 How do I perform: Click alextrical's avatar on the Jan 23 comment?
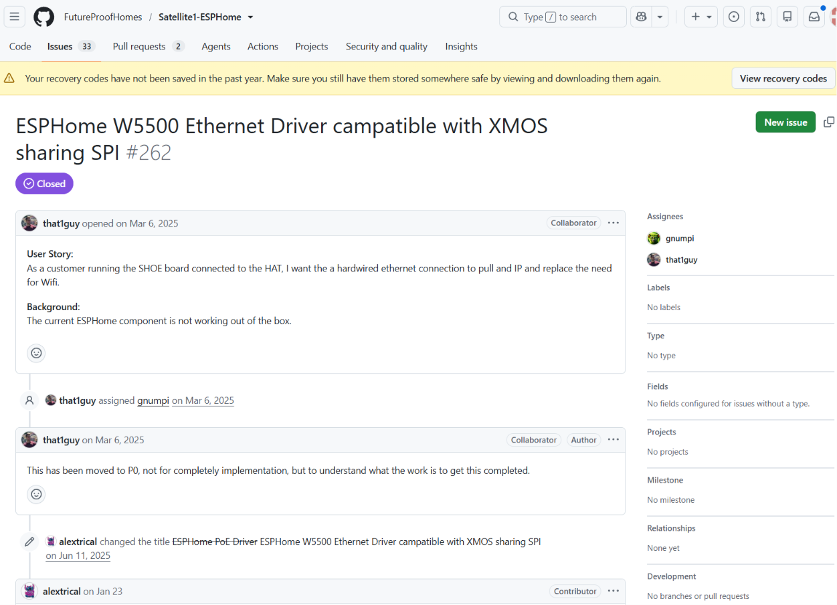click(29, 591)
